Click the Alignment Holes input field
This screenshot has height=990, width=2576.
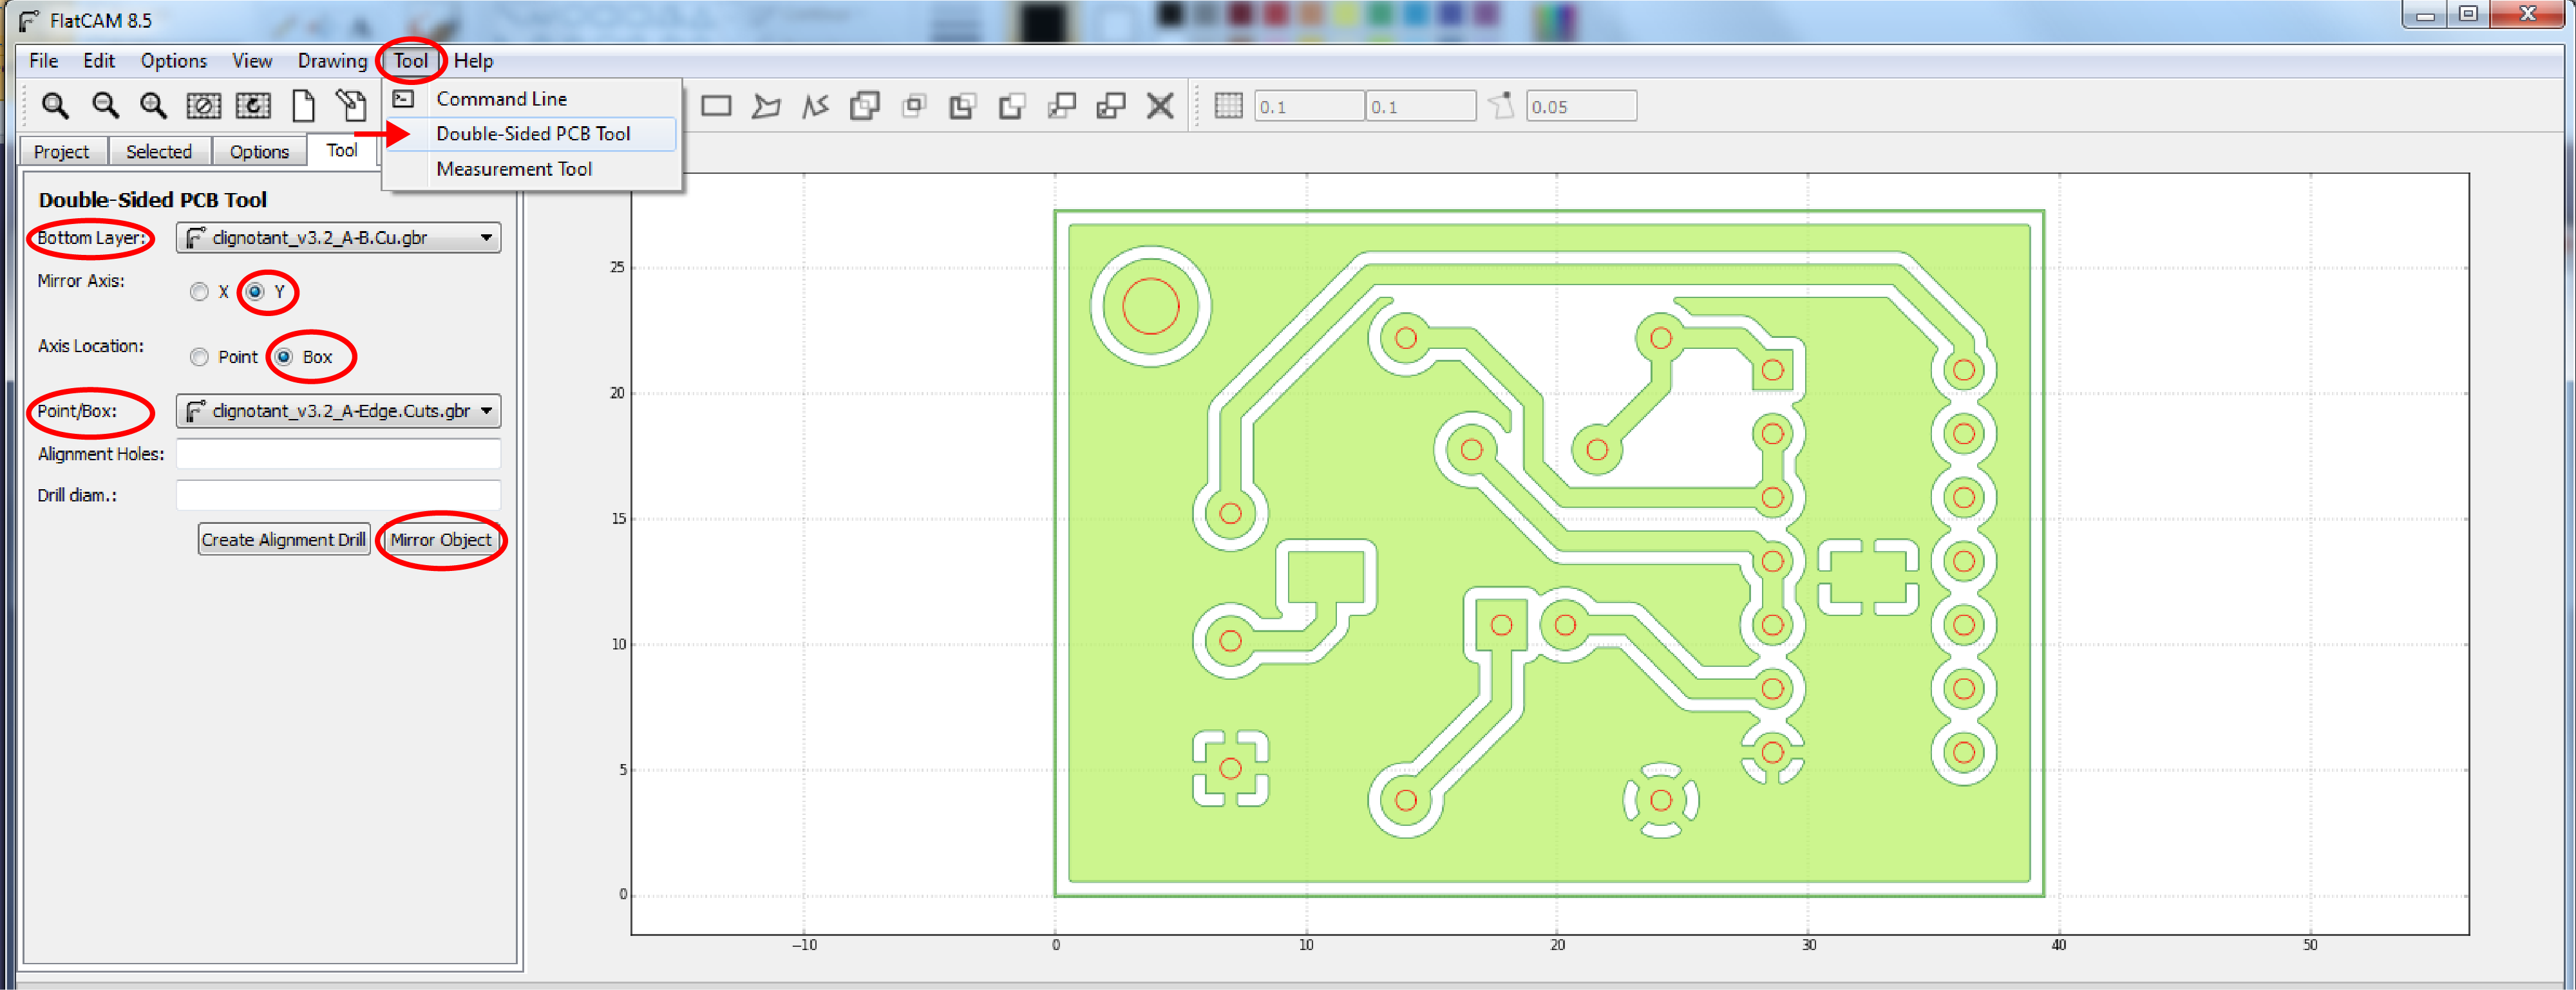pos(338,454)
